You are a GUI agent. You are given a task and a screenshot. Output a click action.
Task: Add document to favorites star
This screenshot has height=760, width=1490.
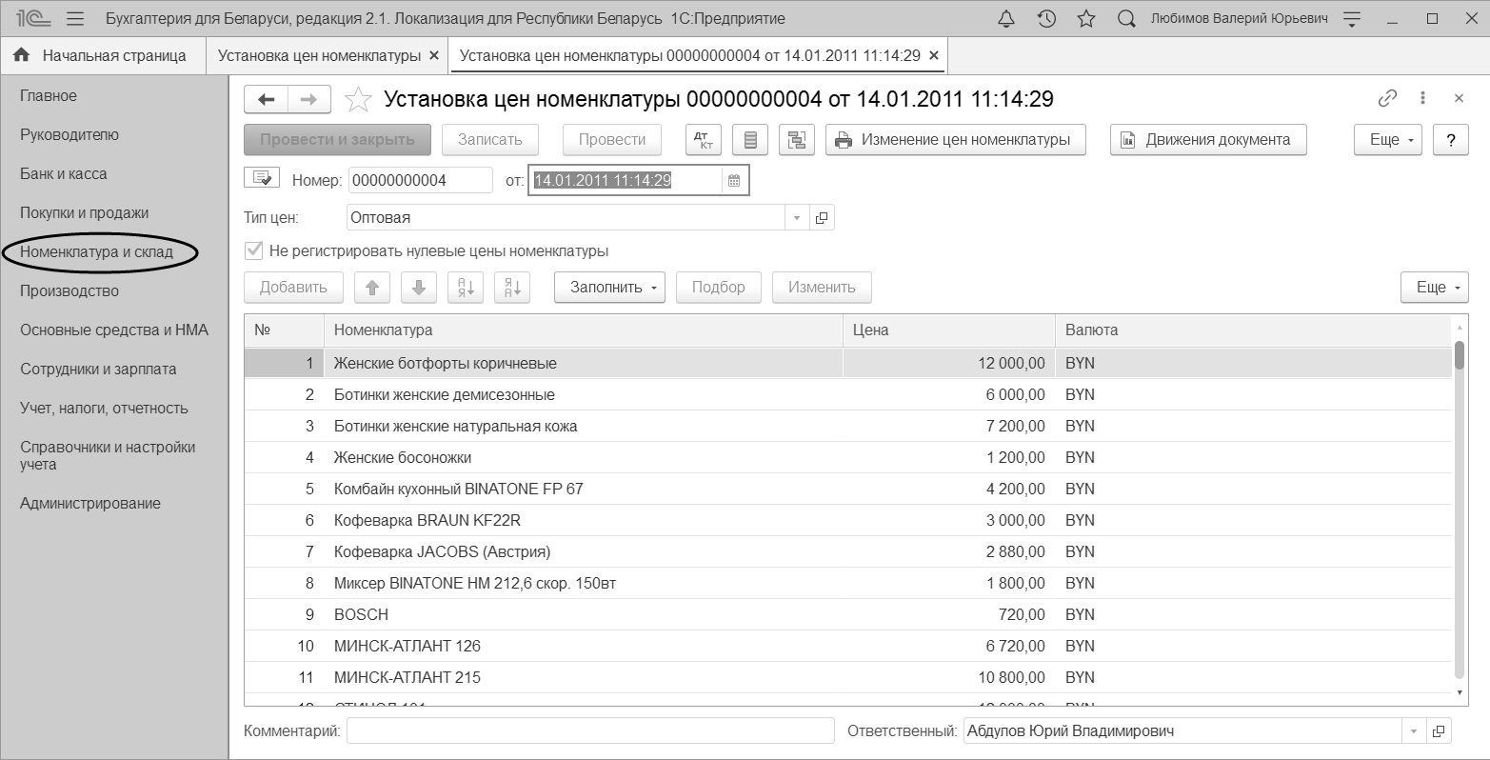tap(358, 99)
